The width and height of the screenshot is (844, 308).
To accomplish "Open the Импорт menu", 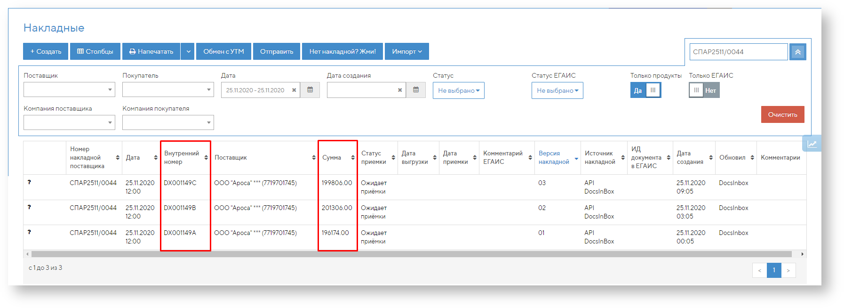I will 406,51.
